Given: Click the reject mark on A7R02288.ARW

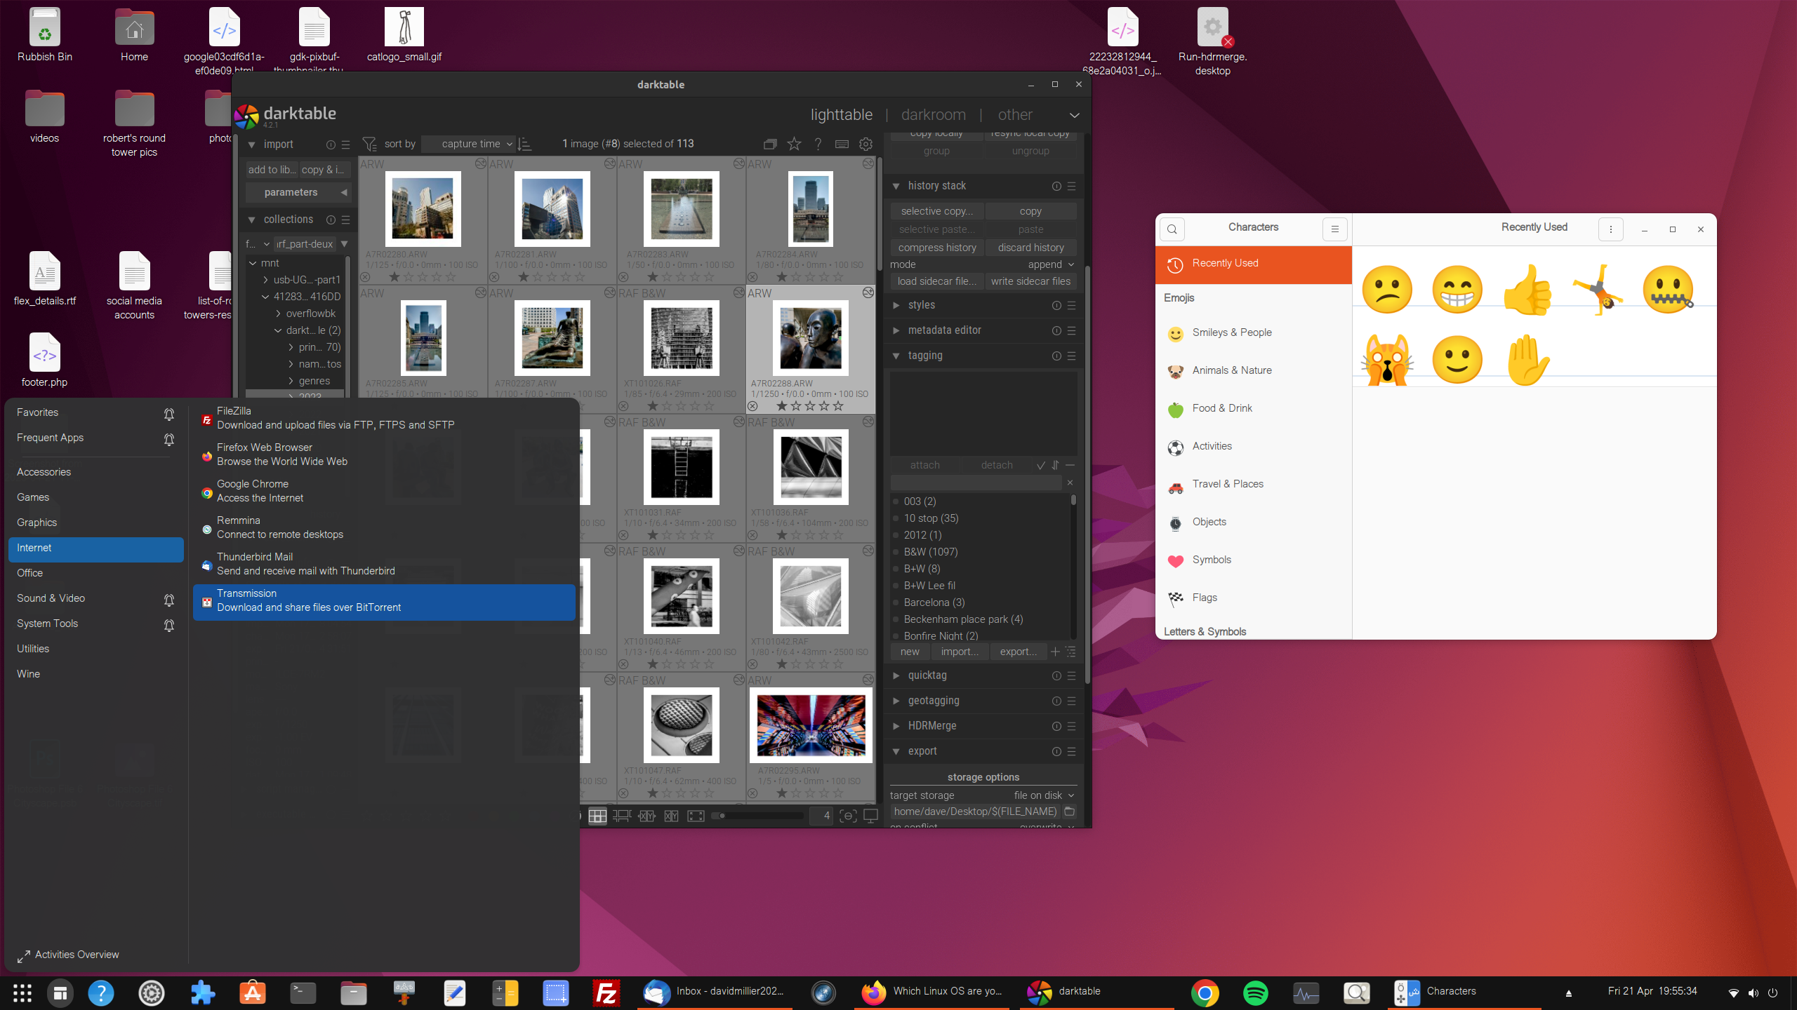Looking at the screenshot, I should point(753,406).
